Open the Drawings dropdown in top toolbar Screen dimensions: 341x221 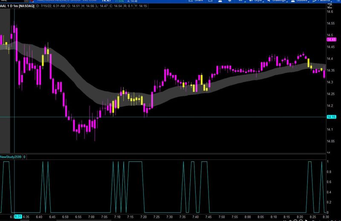coord(277,1)
